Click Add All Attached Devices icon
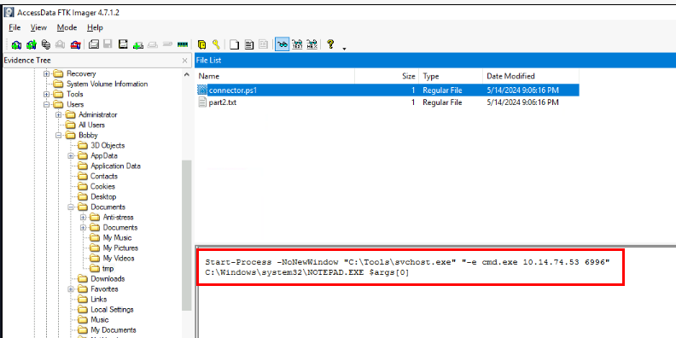The width and height of the screenshot is (676, 338). click(x=31, y=44)
